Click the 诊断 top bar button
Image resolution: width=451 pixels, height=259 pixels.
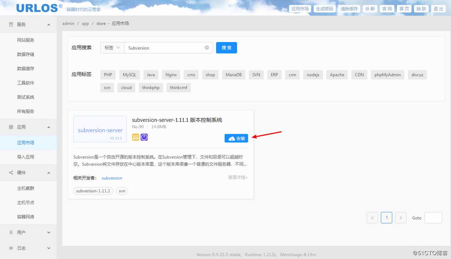point(370,9)
